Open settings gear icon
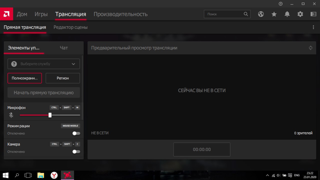This screenshot has width=320, height=180. pyautogui.click(x=300, y=14)
